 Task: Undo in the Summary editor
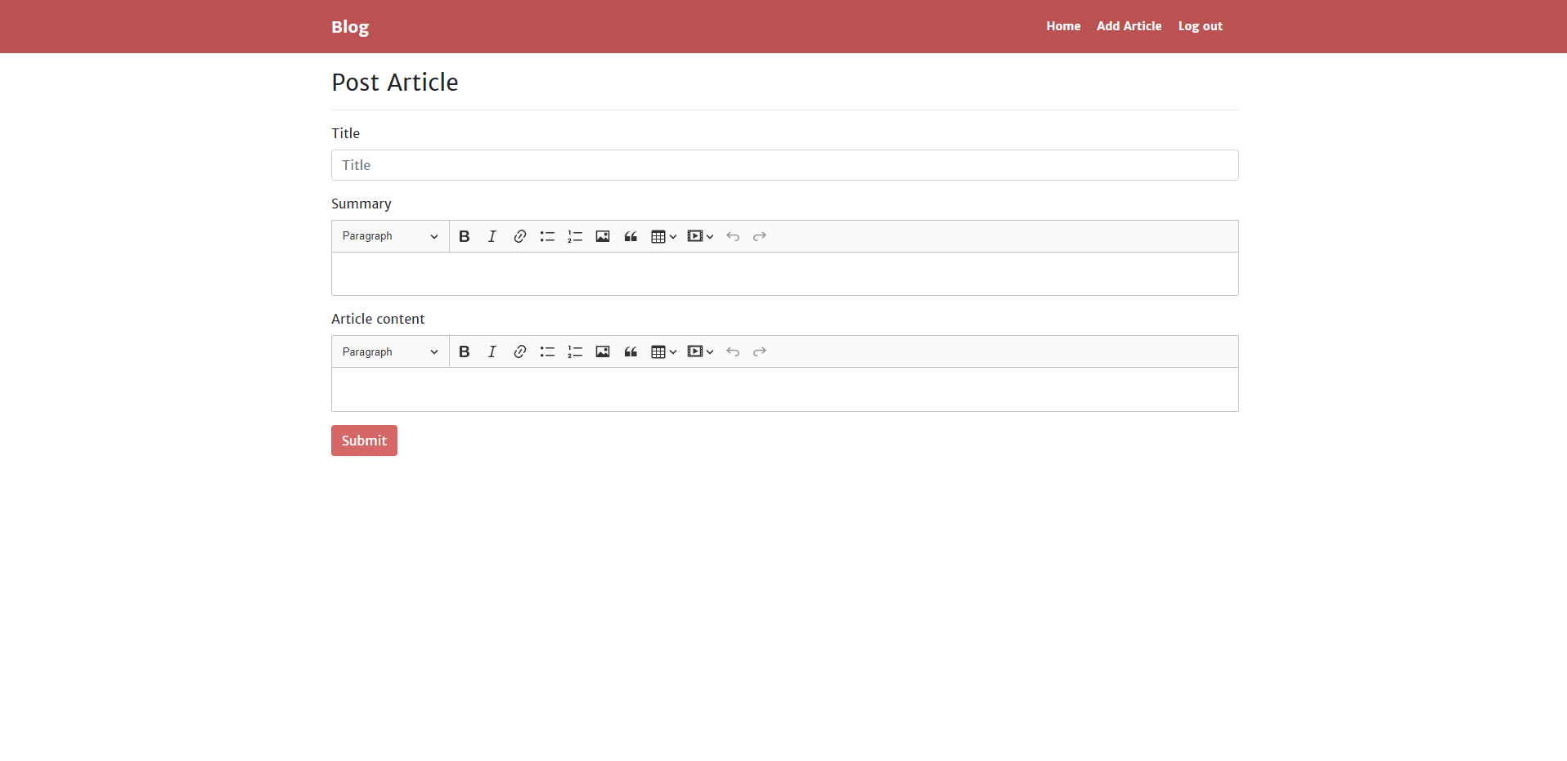point(733,236)
